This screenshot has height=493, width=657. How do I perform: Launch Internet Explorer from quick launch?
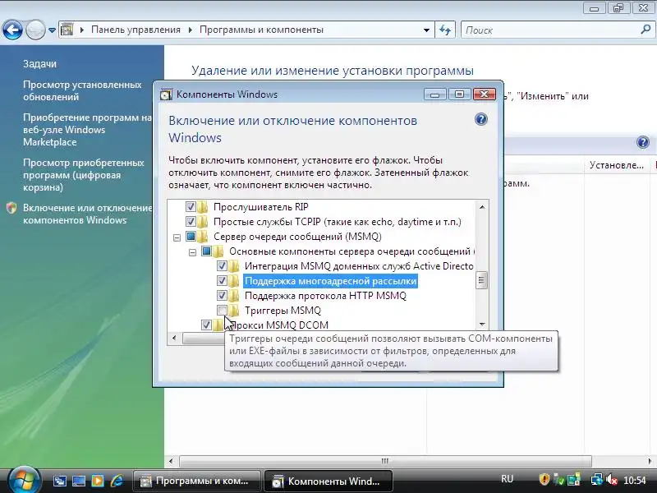(117, 481)
